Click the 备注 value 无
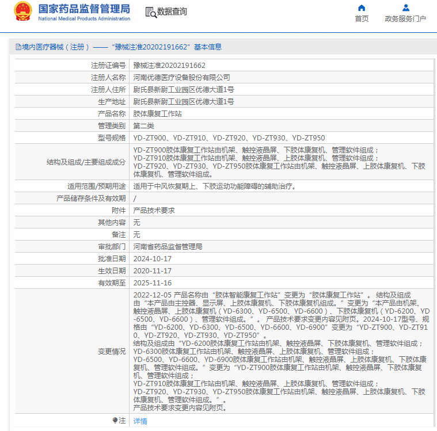 click(136, 235)
